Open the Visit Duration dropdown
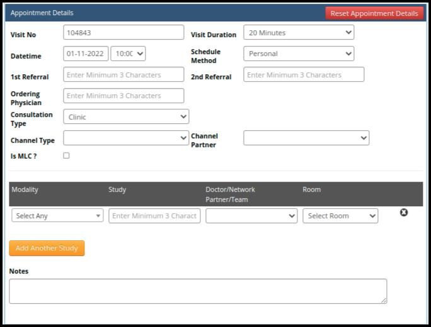 (x=299, y=32)
